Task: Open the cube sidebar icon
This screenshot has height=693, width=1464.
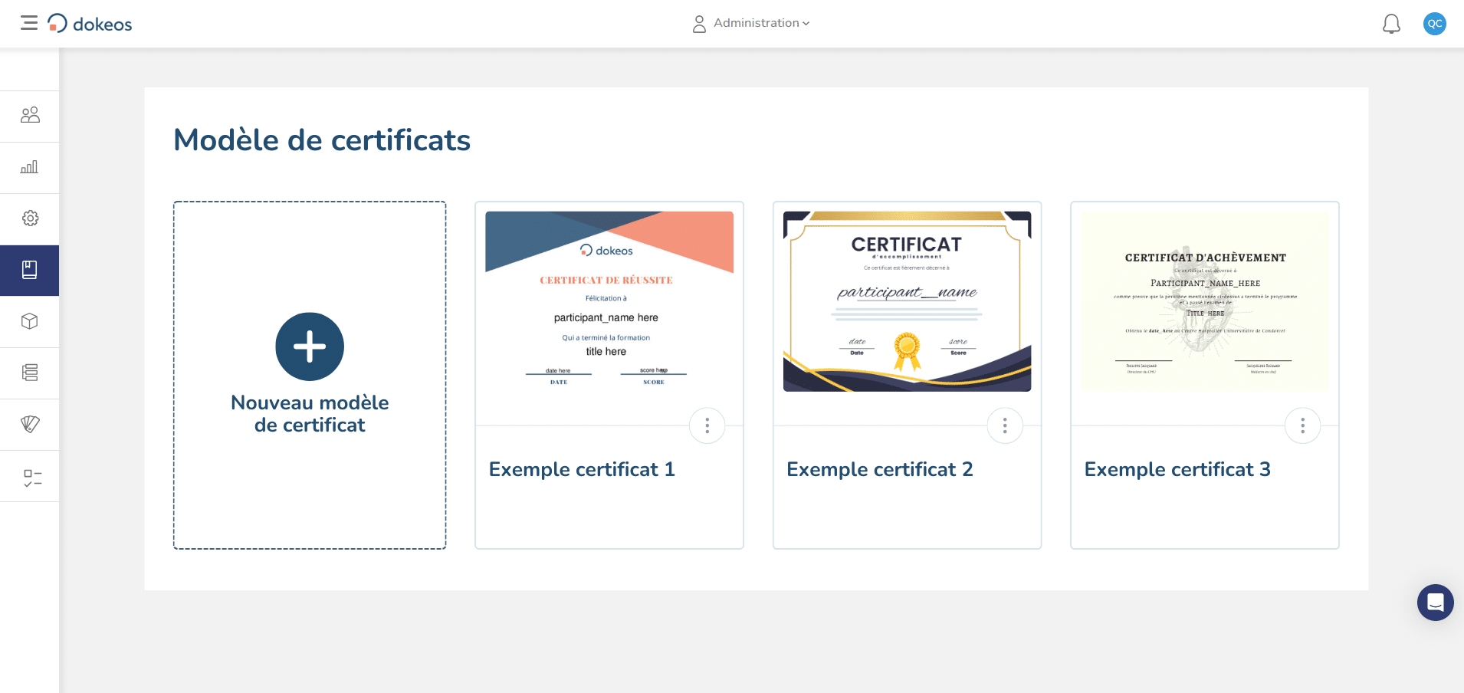Action: pos(30,321)
